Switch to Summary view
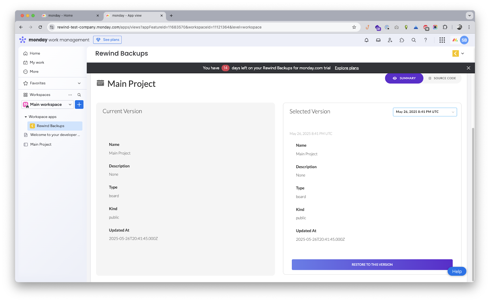Screen dimensions: 490x302 coord(404,78)
